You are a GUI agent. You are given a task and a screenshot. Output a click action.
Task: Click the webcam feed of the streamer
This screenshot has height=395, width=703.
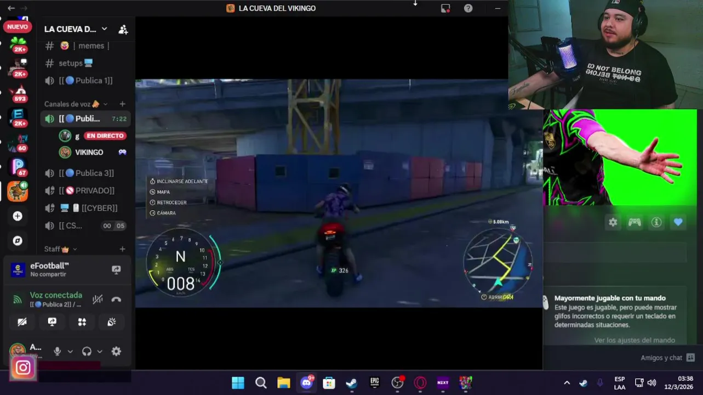(605, 55)
